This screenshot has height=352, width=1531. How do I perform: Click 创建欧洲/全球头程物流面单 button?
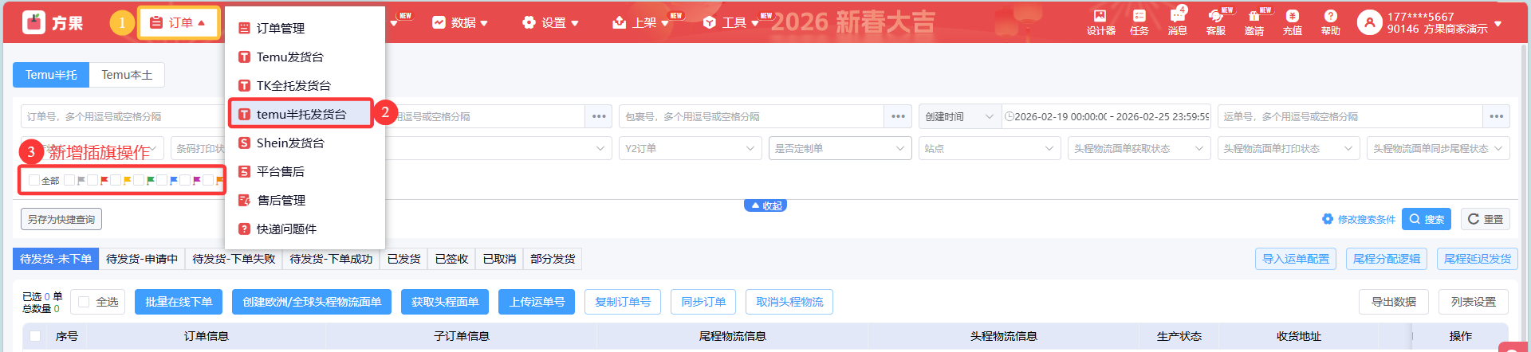click(x=312, y=302)
